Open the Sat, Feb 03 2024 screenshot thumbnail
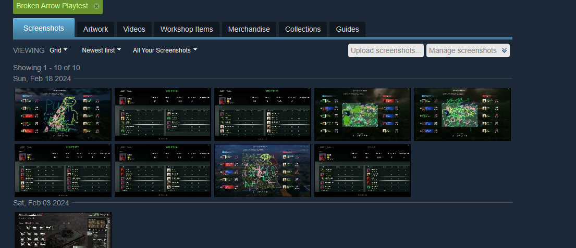 coord(63,230)
